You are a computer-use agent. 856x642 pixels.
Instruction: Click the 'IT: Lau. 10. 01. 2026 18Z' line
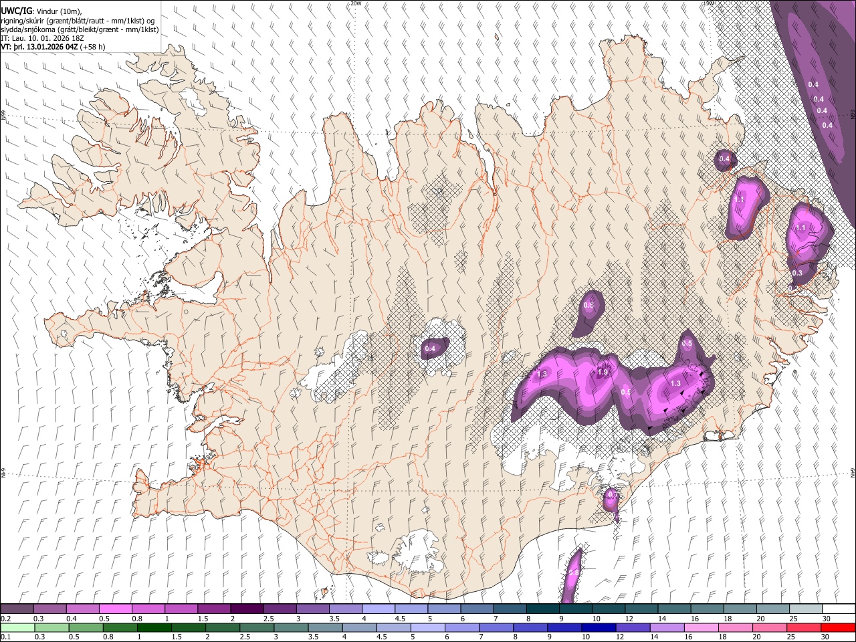(x=43, y=38)
